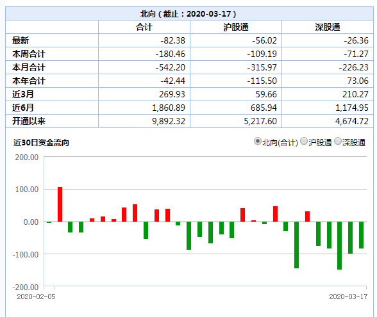The height and width of the screenshot is (317, 377).
Task: Click the 2020-03-17 axis date label
Action: 348,297
